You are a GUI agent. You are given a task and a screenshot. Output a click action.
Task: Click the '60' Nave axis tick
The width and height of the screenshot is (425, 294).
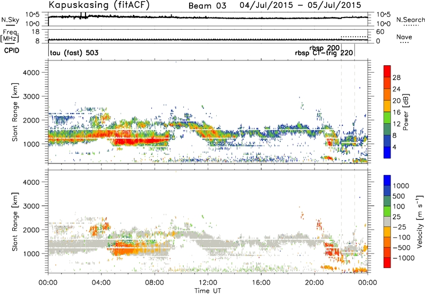pyautogui.click(x=380, y=32)
